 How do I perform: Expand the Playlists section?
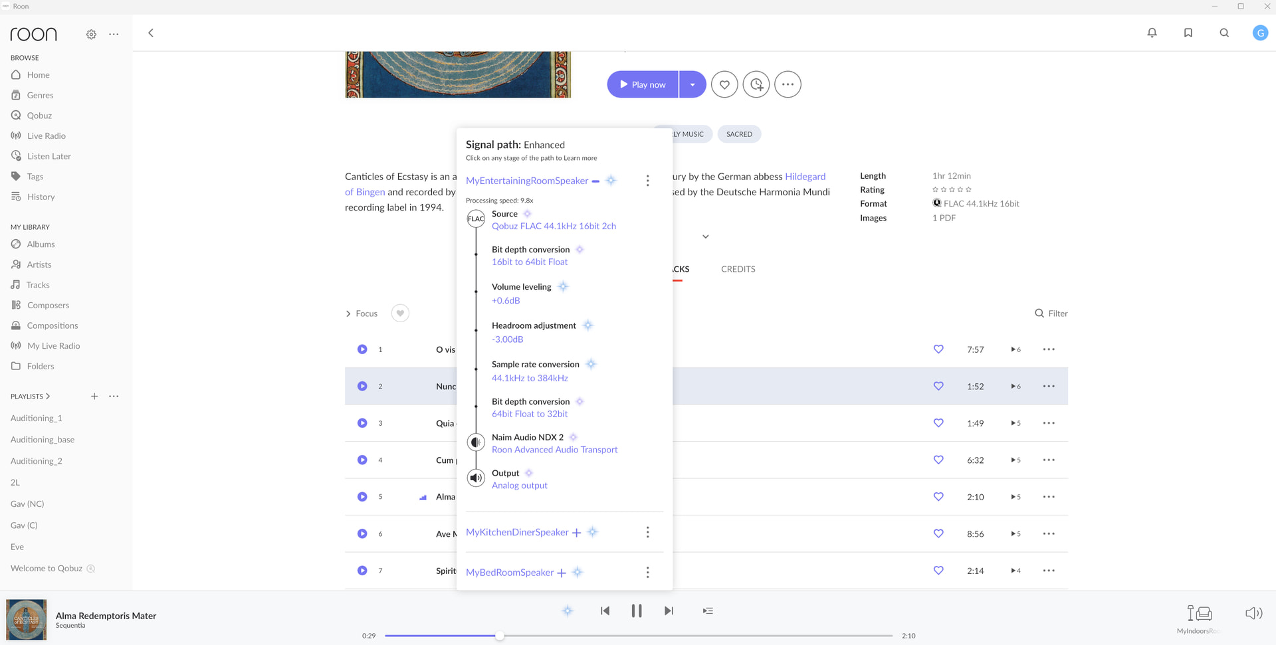point(31,397)
